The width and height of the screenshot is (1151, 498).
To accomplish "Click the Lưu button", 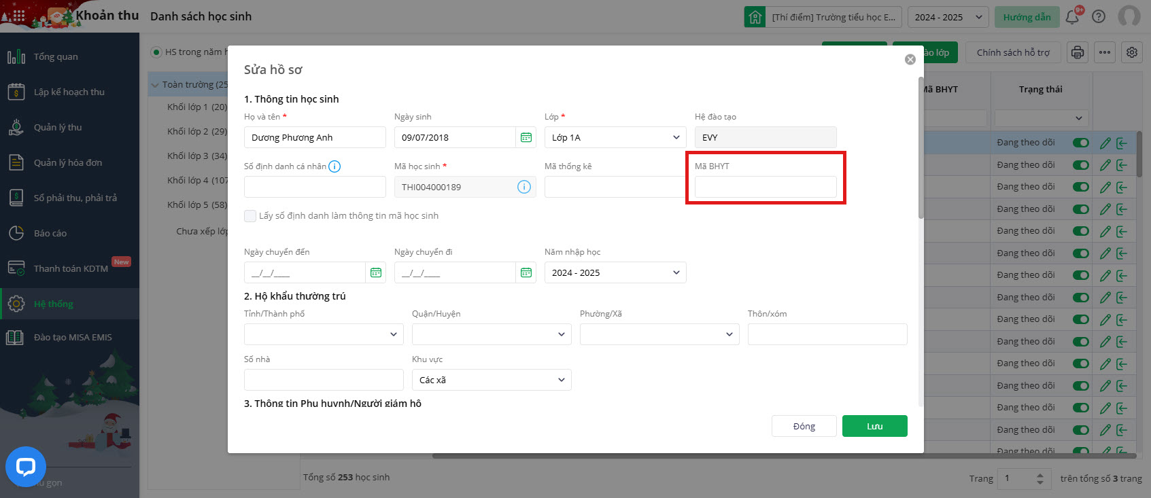I will tap(874, 426).
